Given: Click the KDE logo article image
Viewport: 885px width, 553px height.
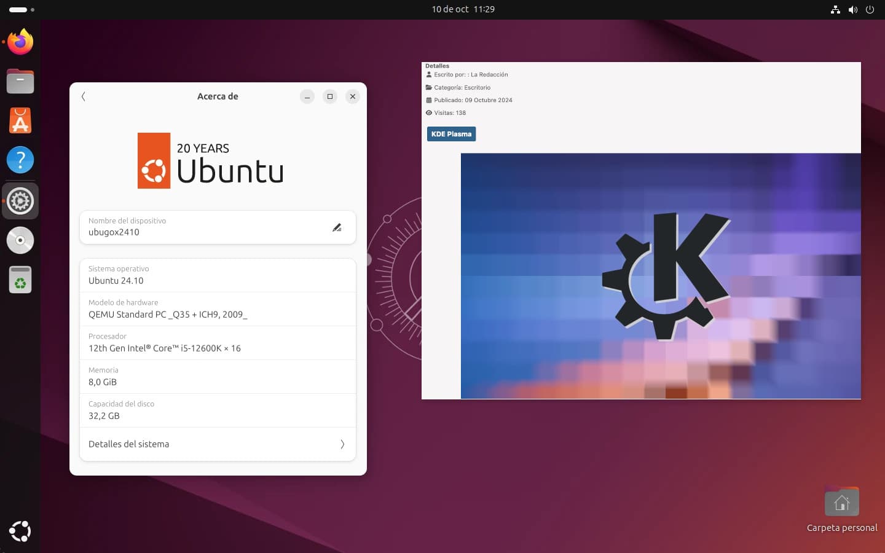Looking at the screenshot, I should (661, 276).
